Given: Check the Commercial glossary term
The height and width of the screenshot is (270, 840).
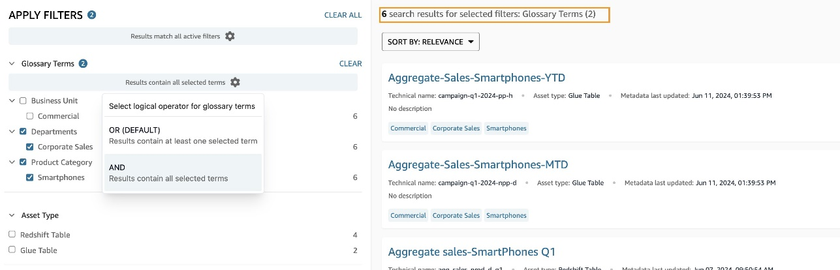Looking at the screenshot, I should click(x=30, y=116).
